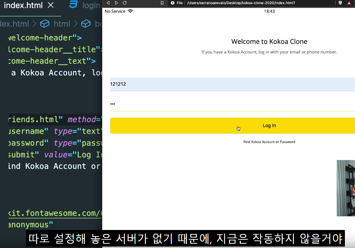Click the cube icon before body breadcrumb
Viewport: 355px width, 248px height.
point(86,24)
